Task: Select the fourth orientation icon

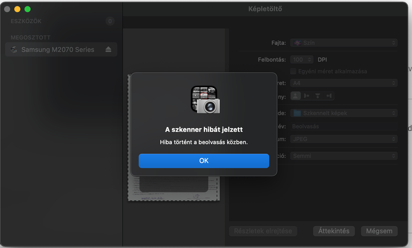Action: pos(330,96)
